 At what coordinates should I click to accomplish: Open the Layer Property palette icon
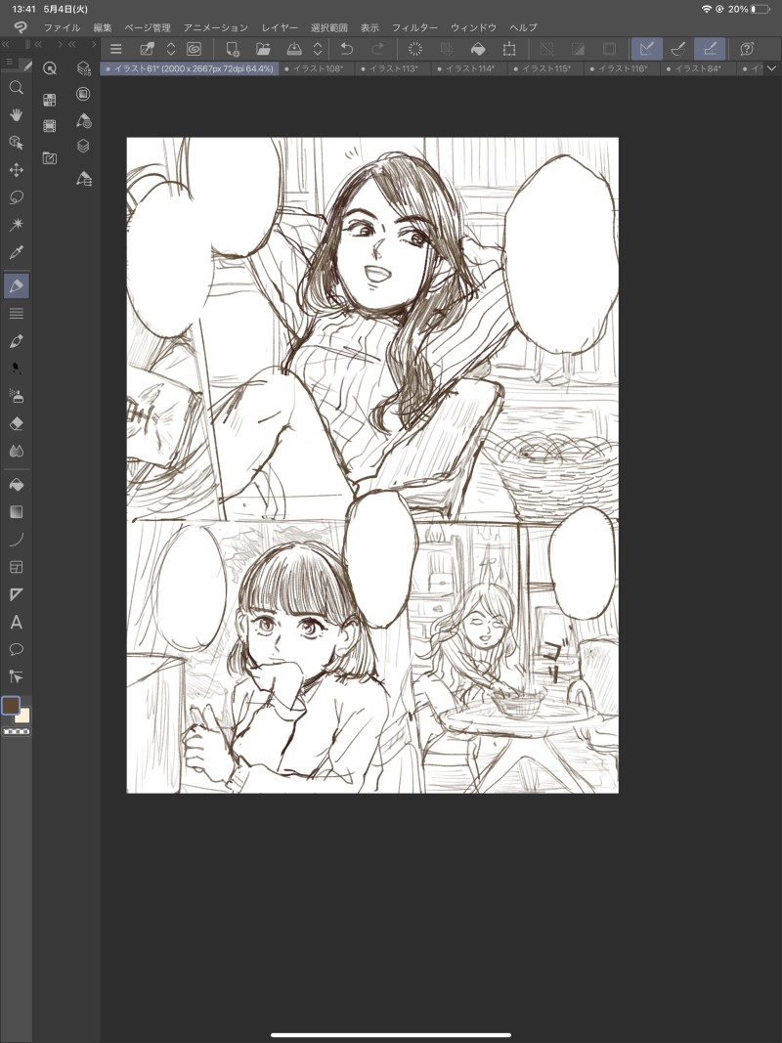coord(83,94)
